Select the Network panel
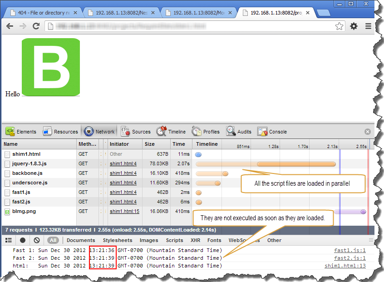 point(99,132)
